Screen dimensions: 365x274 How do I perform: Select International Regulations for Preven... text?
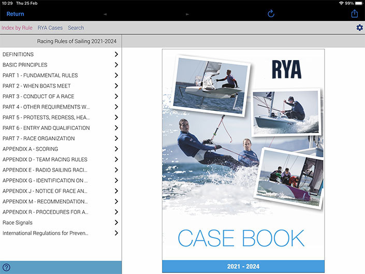[x=46, y=233]
